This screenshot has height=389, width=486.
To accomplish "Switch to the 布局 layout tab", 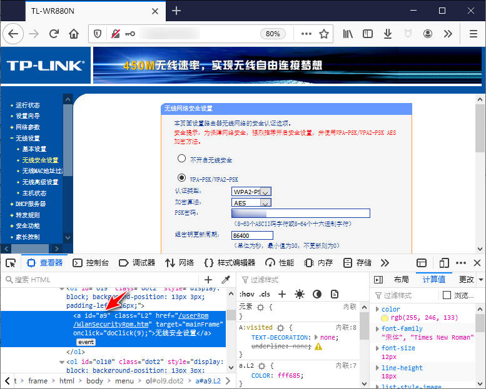I will click(x=401, y=280).
